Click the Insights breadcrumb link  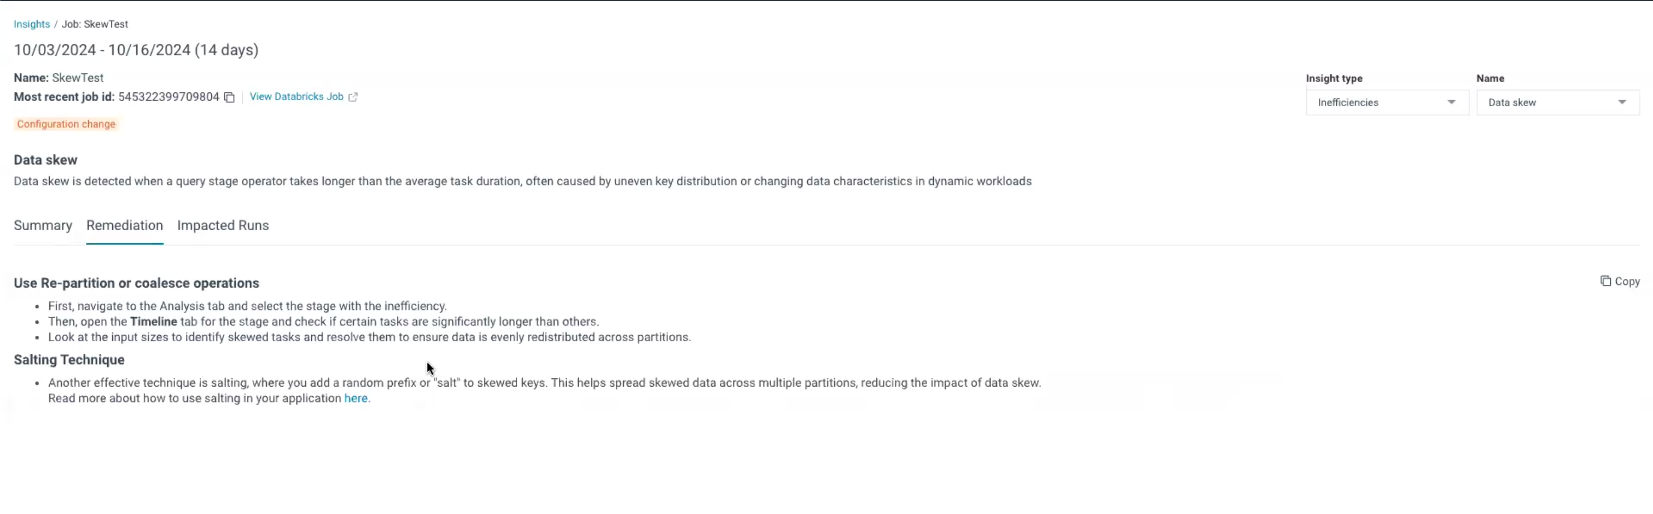pos(31,24)
